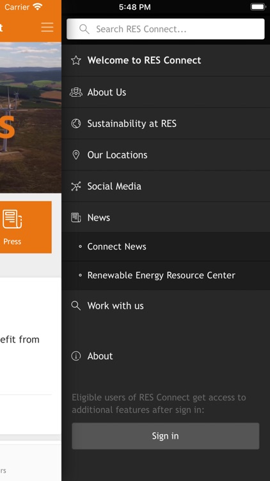The height and width of the screenshot is (481, 270).
Task: Tap the Press newspaper icon on the orange tile
Action: (x=12, y=219)
